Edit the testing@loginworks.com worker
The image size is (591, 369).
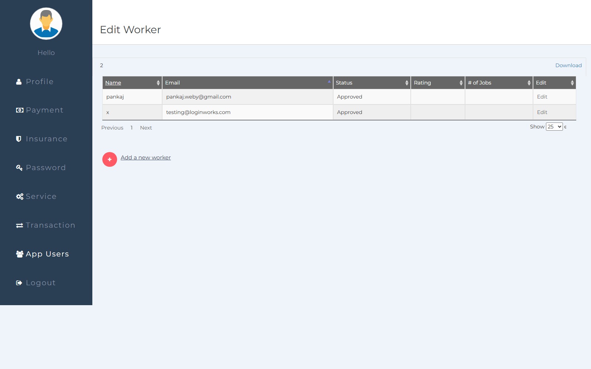(x=542, y=112)
